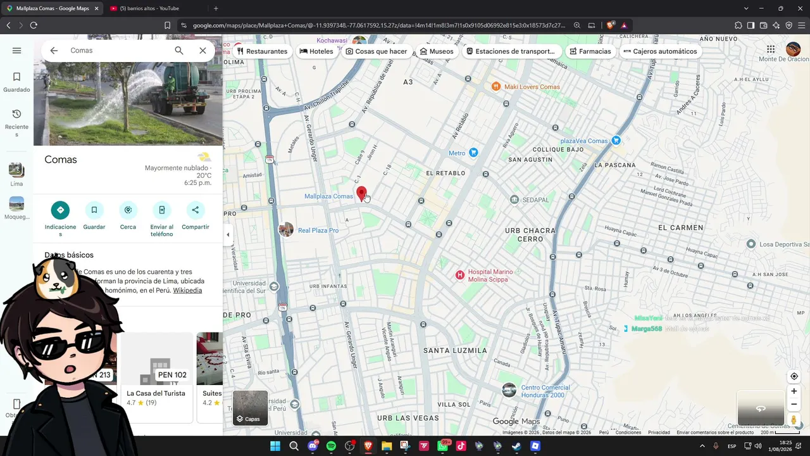This screenshot has width=810, height=456.
Task: Zoom in on the map
Action: point(794,391)
